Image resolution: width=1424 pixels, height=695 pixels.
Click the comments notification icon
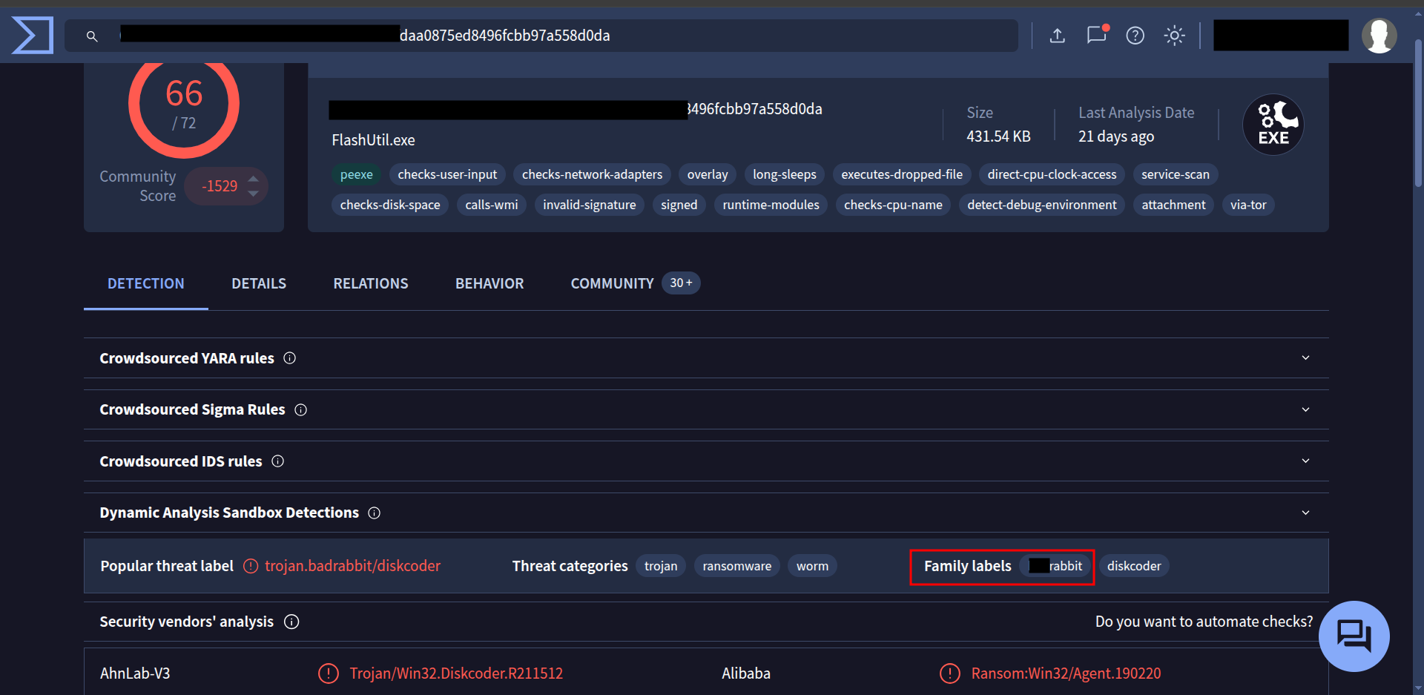click(1097, 35)
